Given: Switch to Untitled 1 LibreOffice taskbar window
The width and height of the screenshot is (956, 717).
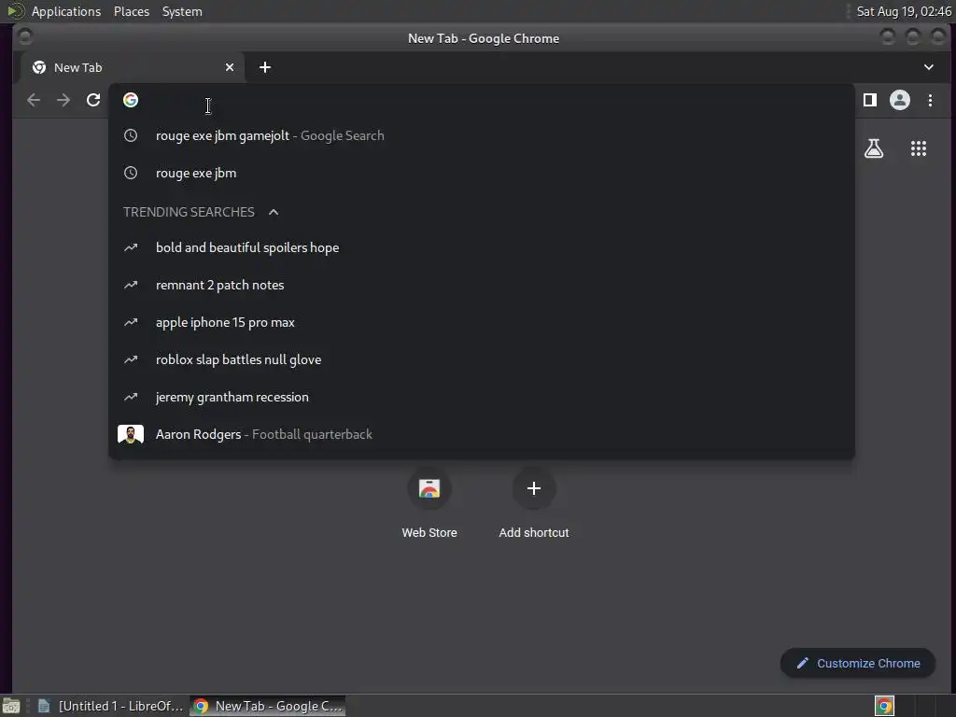Looking at the screenshot, I should tap(110, 706).
